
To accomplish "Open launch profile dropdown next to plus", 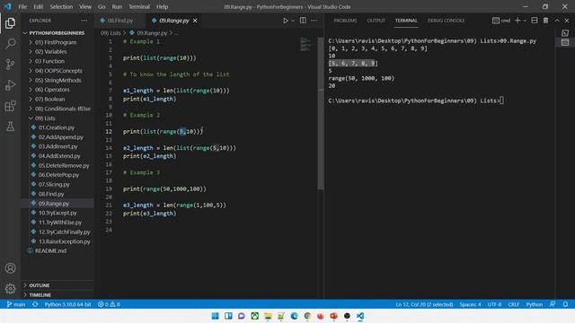I will 525,21.
